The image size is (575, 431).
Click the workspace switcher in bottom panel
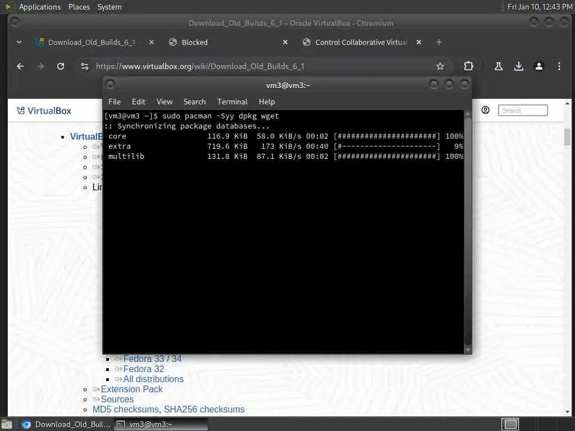click(510, 424)
